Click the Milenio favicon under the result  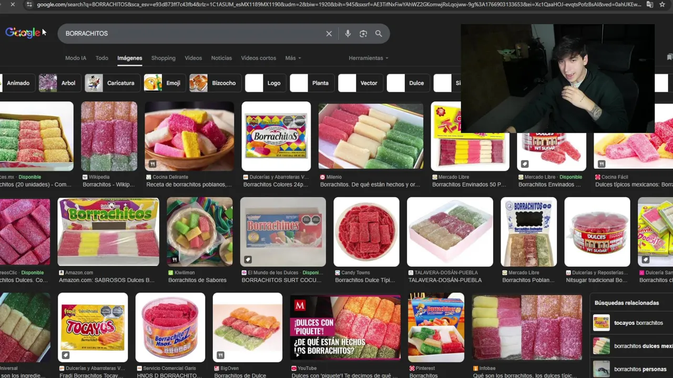pyautogui.click(x=322, y=177)
